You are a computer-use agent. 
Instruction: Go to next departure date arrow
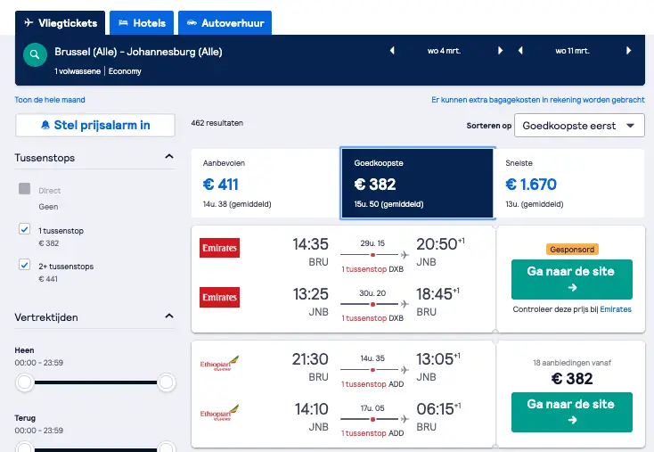[x=500, y=51]
